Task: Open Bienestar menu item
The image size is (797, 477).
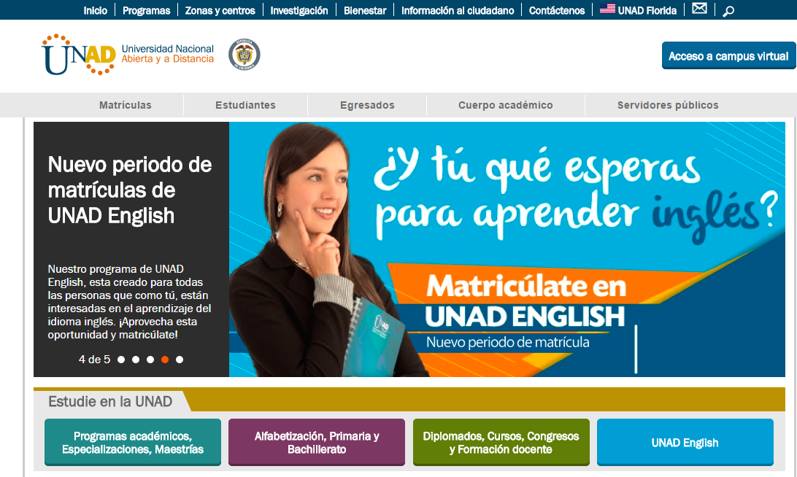Action: [x=365, y=10]
